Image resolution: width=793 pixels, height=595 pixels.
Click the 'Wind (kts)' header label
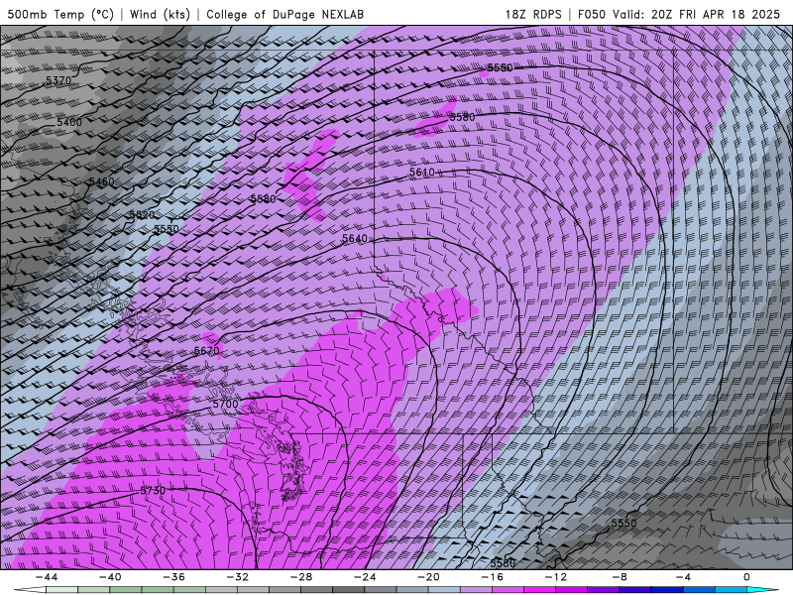160,14
